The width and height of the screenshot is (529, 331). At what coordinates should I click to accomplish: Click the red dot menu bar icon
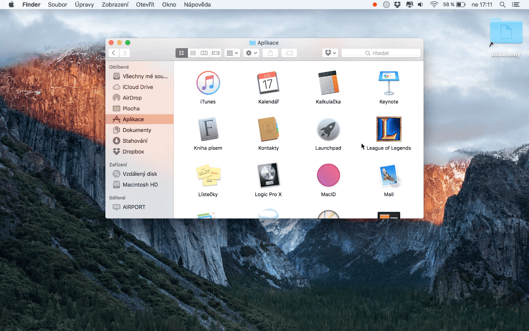coord(375,5)
